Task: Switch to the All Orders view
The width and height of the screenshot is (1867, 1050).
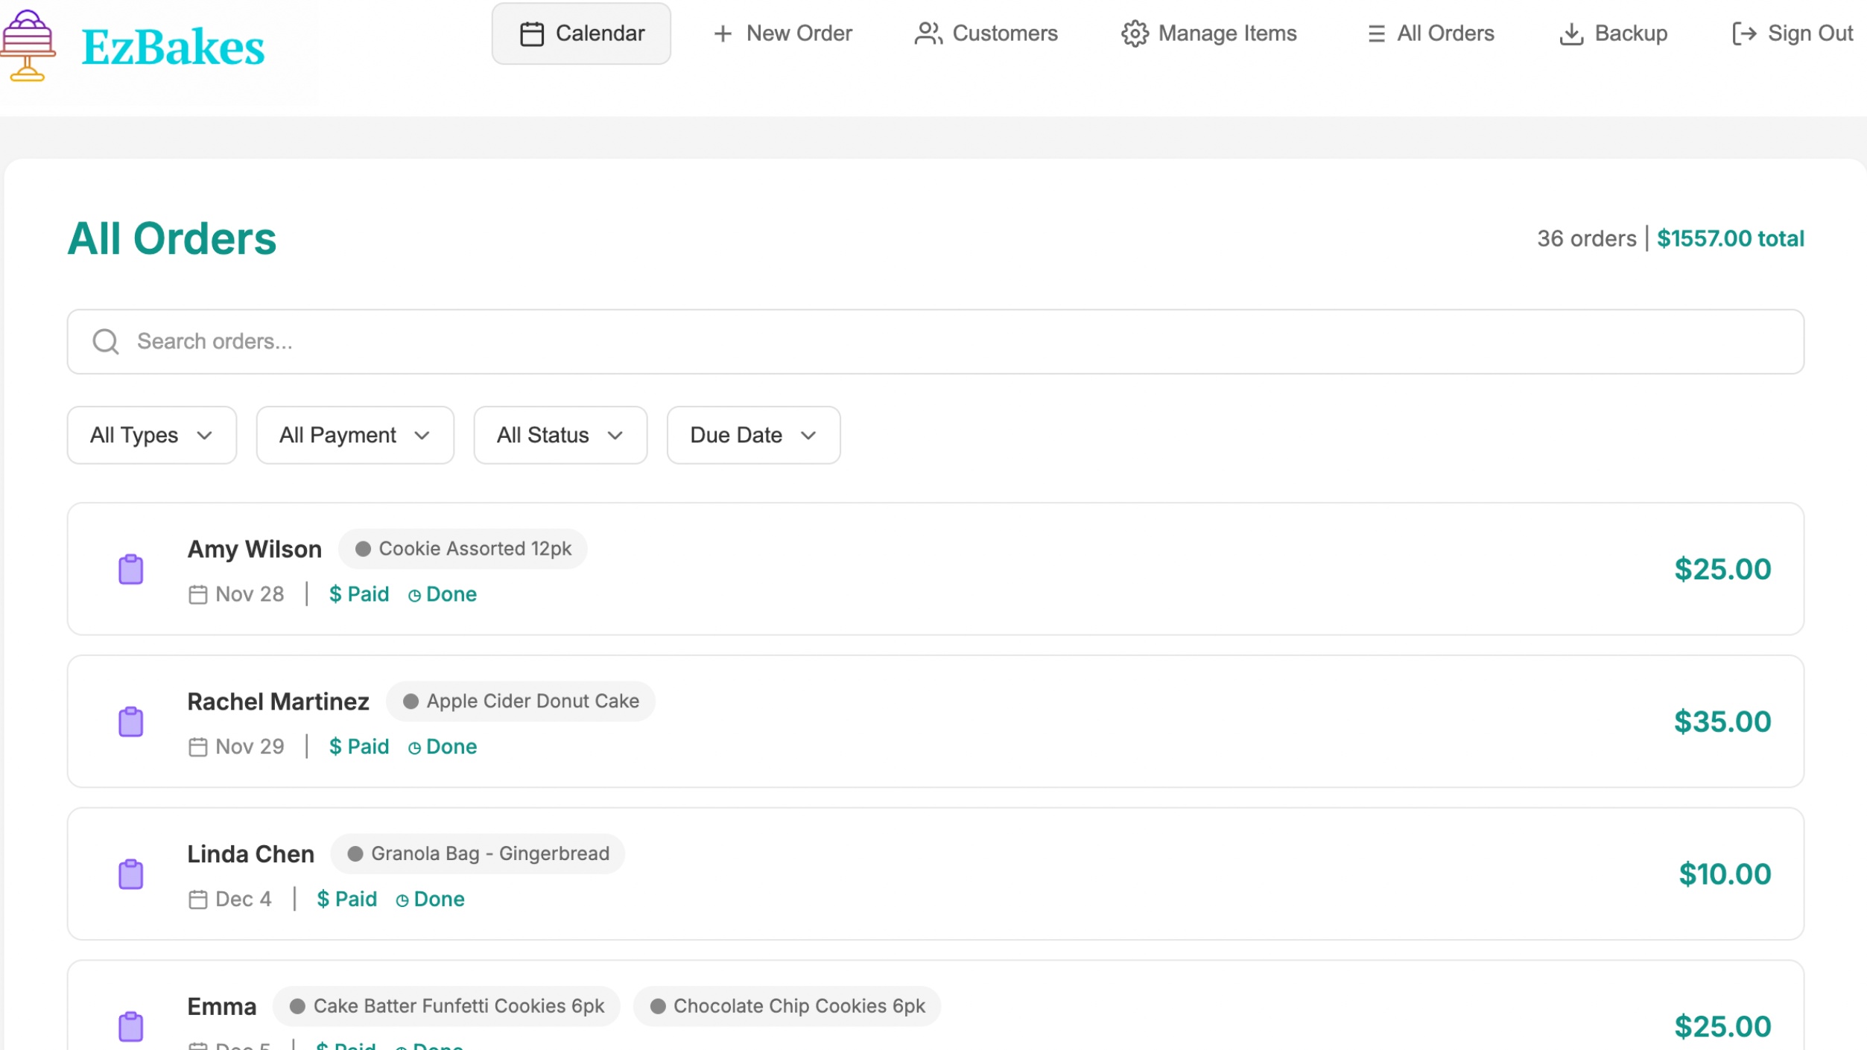Action: pos(1429,33)
